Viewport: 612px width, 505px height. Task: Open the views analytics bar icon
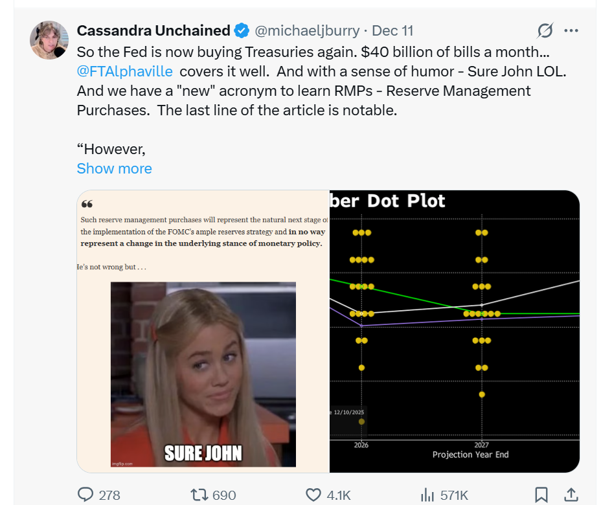pyautogui.click(x=427, y=495)
